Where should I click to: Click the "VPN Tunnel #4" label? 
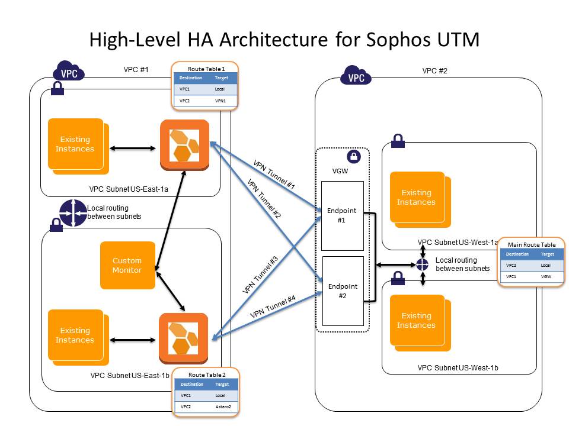pos(273,307)
